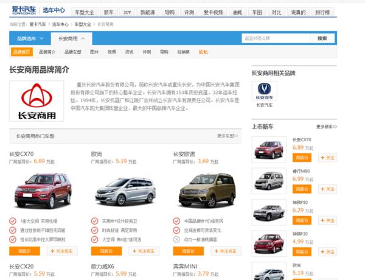Open sidebar 睿行M90 van thumbnail
The image size is (365, 280).
tap(269, 181)
